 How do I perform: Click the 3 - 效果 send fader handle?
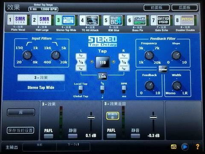[x=91, y=117]
